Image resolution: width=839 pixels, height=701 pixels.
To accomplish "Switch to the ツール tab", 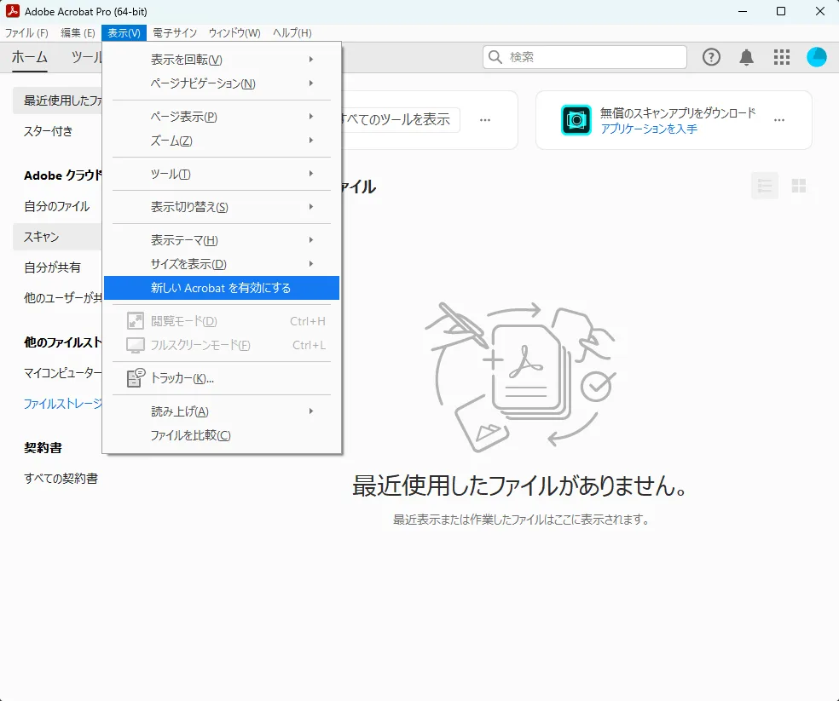I will coord(85,57).
